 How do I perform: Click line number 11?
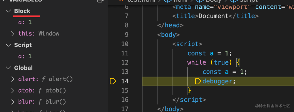click(x=125, y=53)
